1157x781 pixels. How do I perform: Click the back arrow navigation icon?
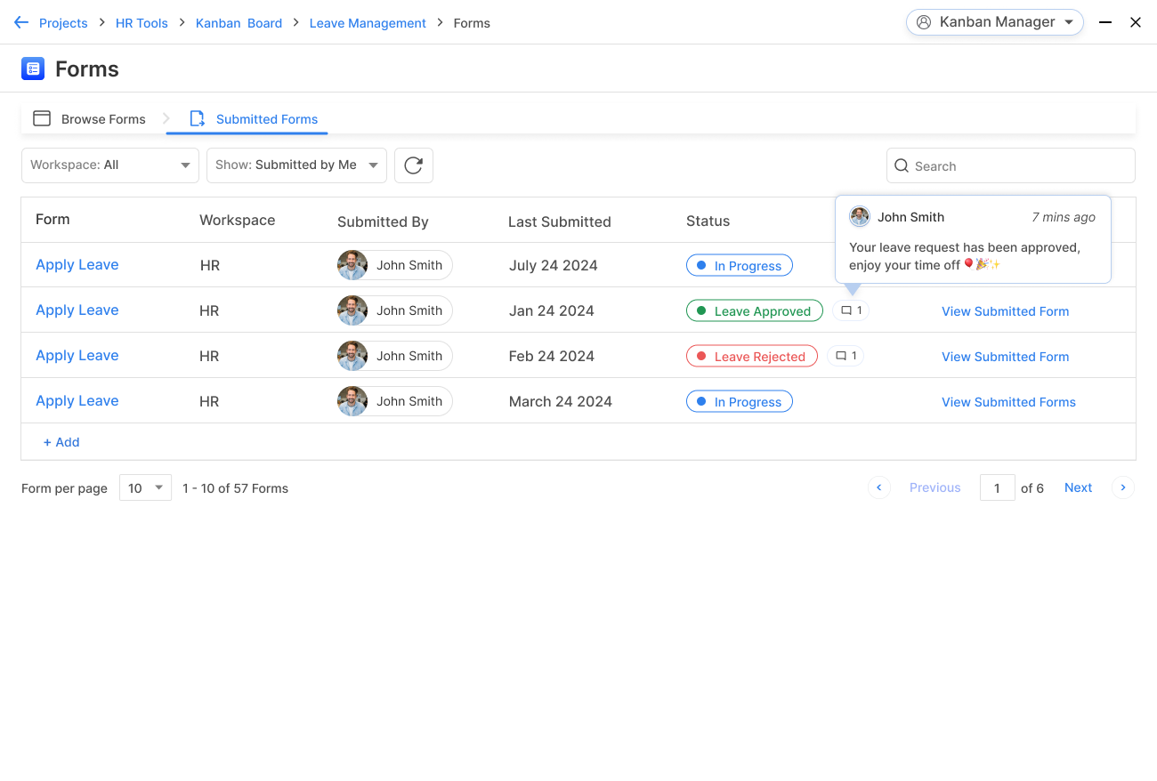(20, 22)
